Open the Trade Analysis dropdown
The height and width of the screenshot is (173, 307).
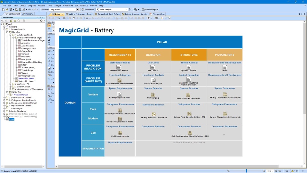pos(126,9)
